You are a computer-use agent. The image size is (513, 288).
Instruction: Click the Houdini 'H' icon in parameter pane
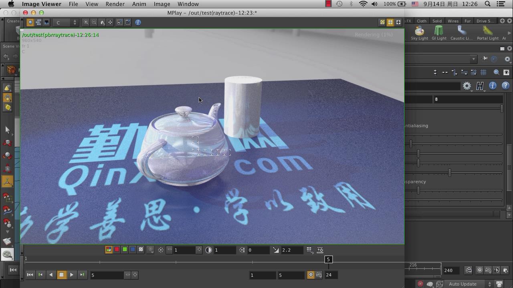[x=480, y=86]
